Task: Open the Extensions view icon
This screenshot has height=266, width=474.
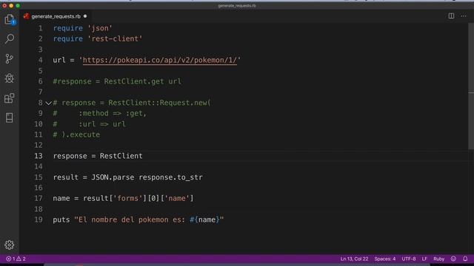Action: (x=10, y=98)
